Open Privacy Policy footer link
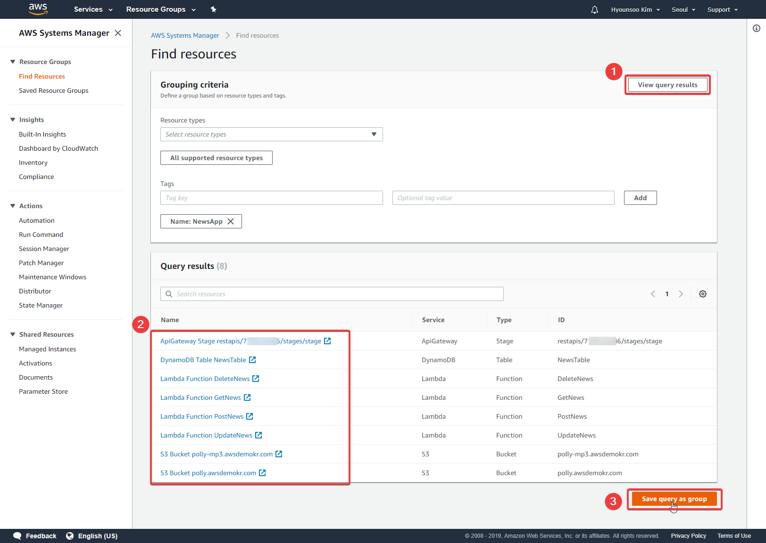766x543 pixels. 689,536
